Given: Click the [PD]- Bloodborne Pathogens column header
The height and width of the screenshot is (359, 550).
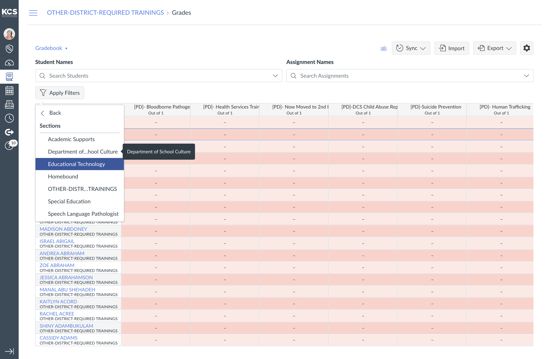Looking at the screenshot, I should click(156, 110).
